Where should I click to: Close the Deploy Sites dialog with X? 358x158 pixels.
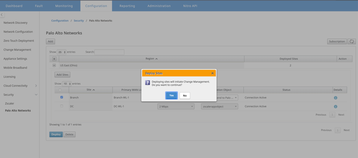pyautogui.click(x=212, y=73)
